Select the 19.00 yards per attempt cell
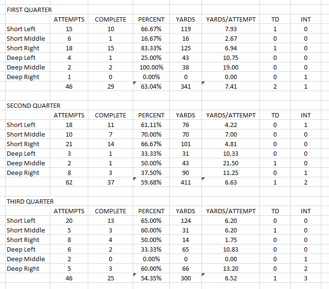Screen dimensions: 329x289 231,68
